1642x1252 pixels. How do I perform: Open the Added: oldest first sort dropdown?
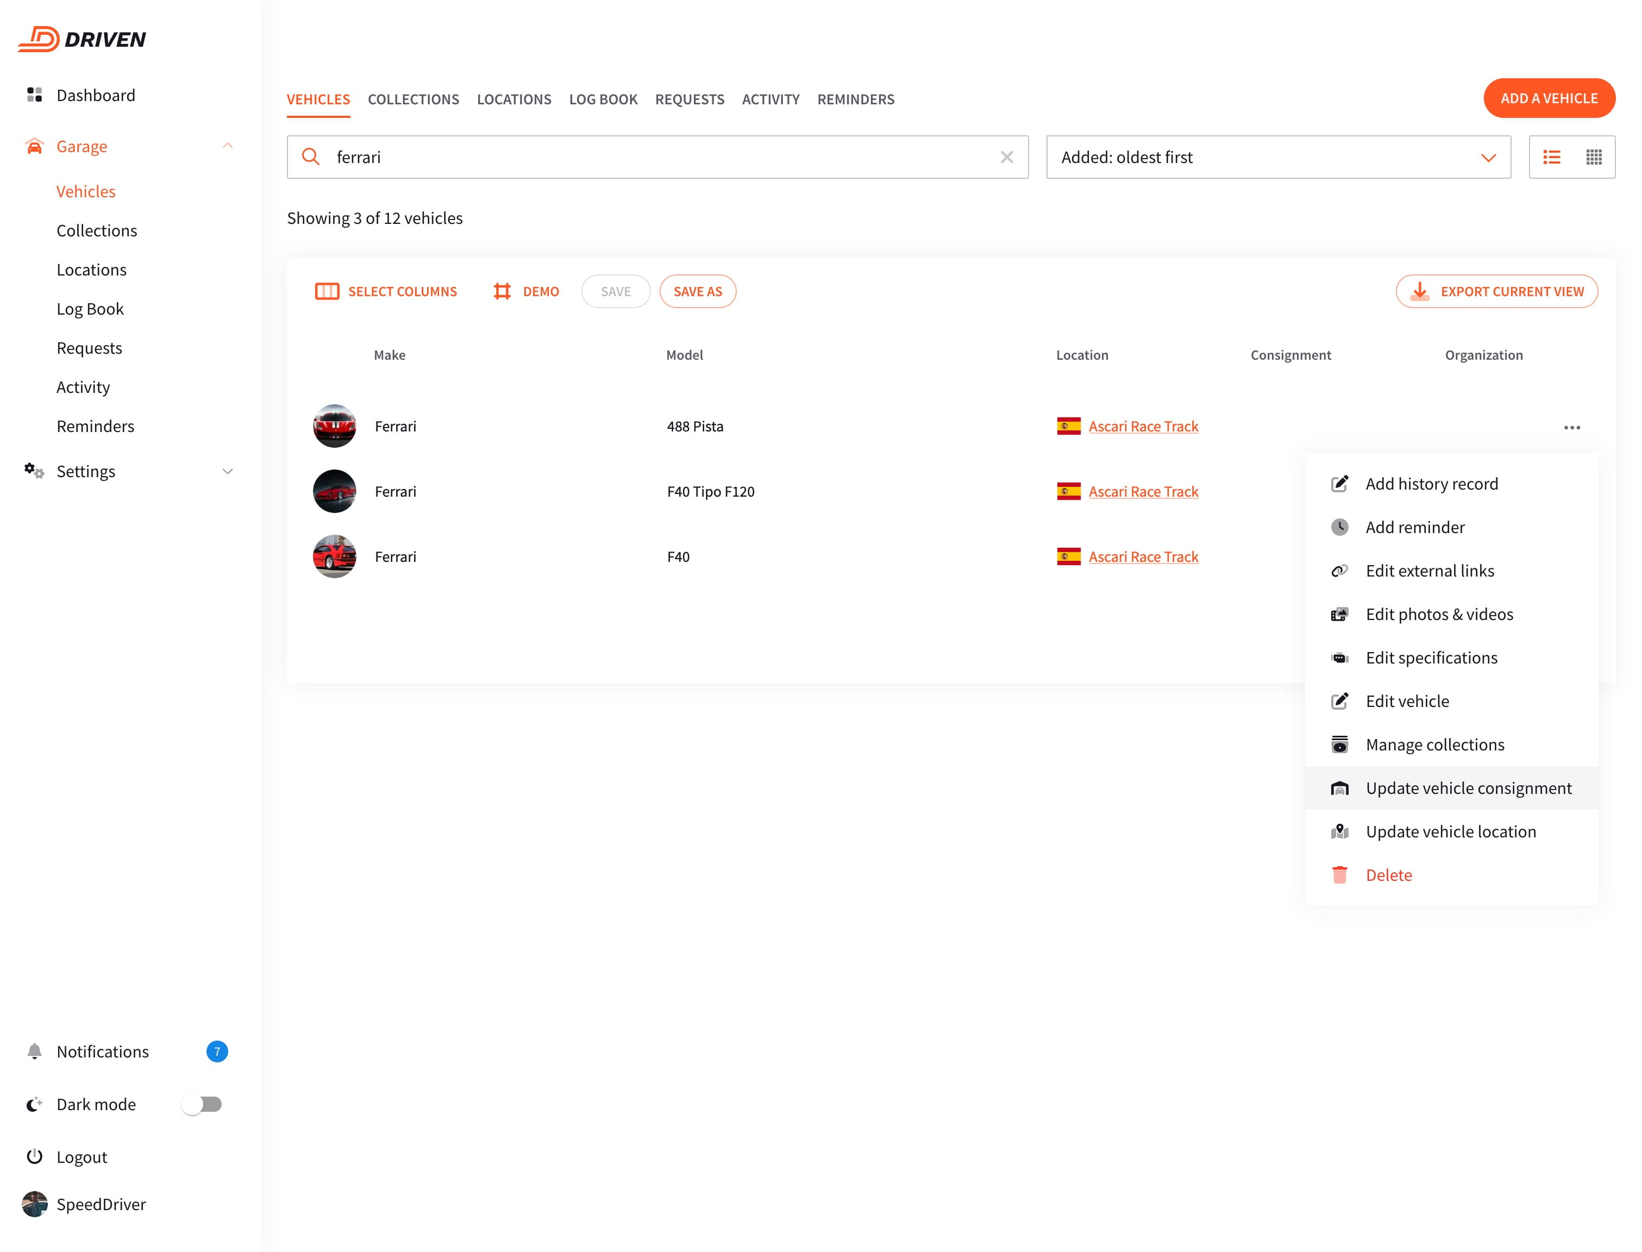1278,157
